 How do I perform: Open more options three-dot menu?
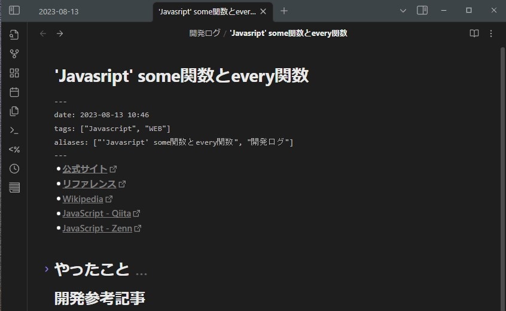[491, 33]
